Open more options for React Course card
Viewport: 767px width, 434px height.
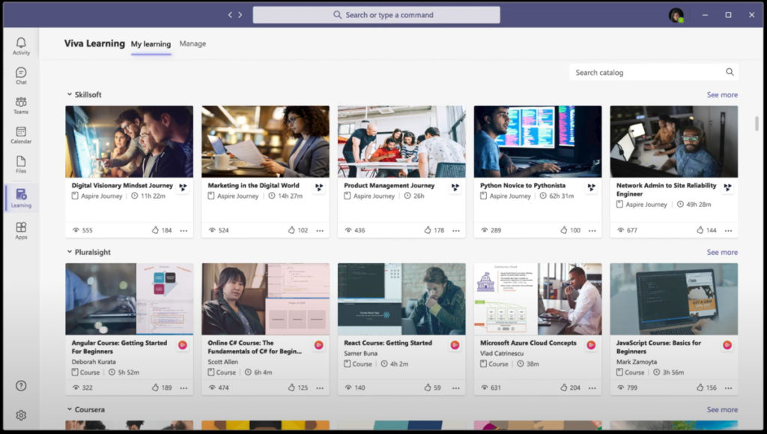coord(456,388)
